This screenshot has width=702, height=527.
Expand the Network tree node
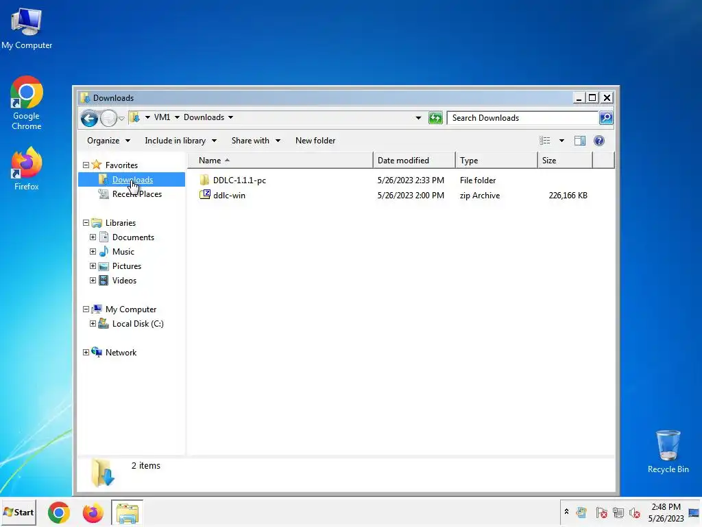(x=86, y=352)
